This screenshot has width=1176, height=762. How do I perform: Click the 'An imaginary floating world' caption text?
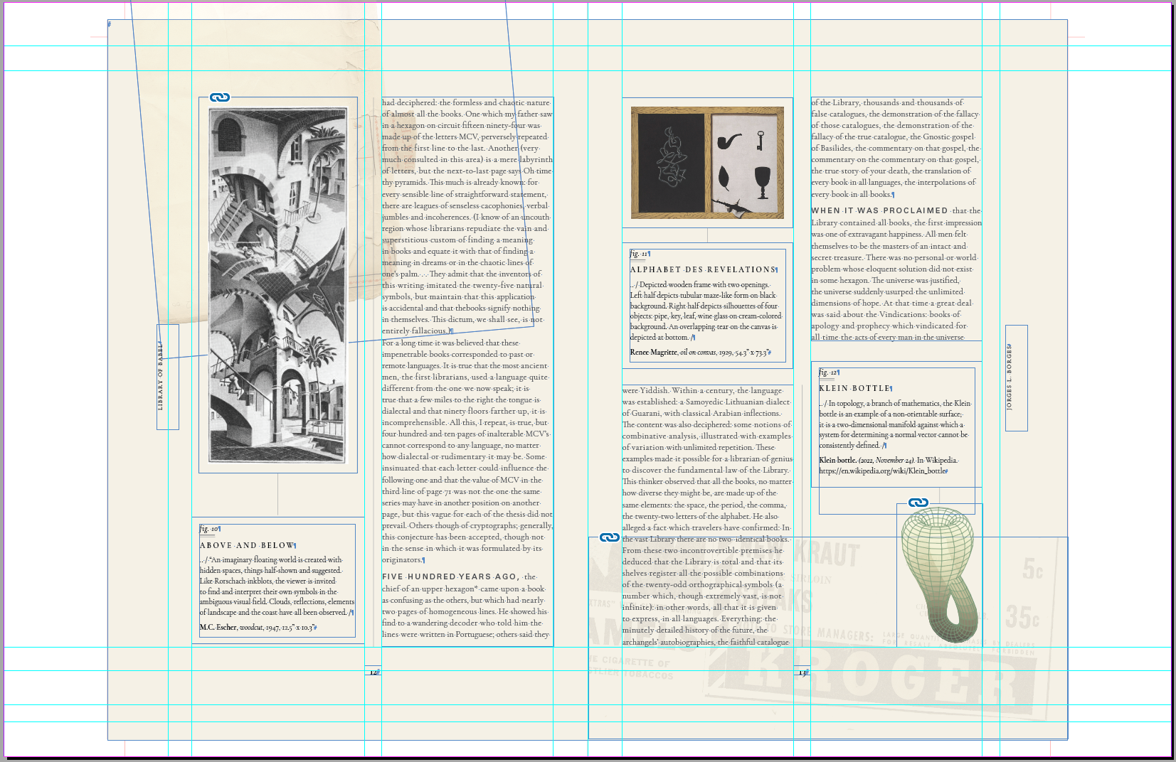[277, 586]
